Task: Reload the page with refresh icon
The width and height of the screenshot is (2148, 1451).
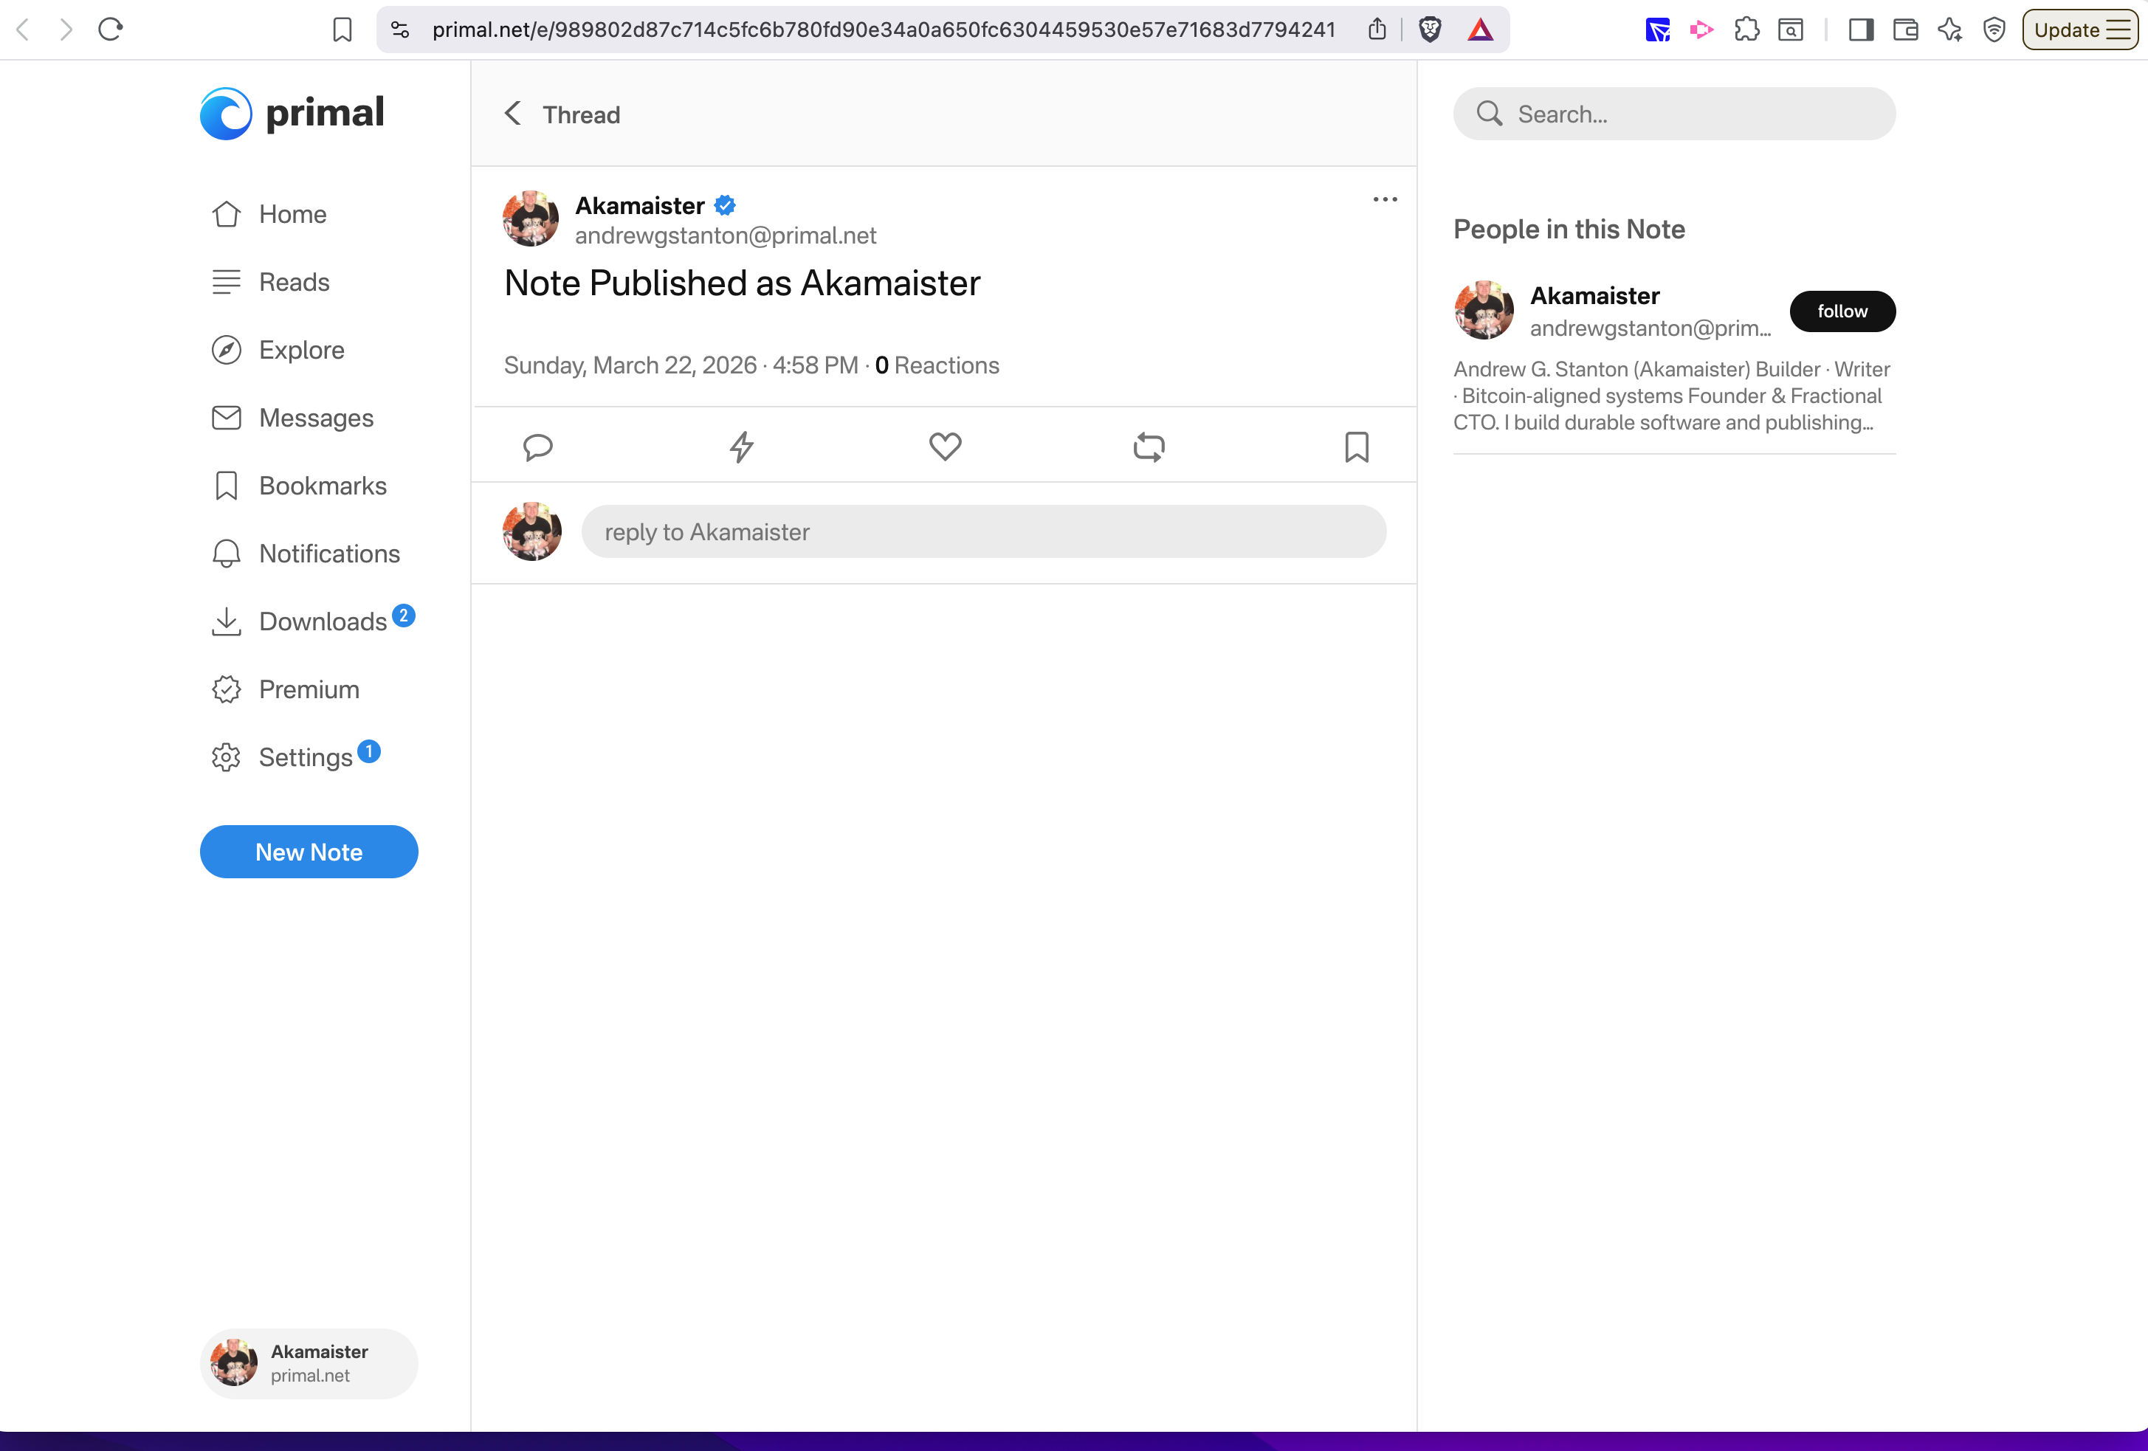Action: (x=110, y=30)
